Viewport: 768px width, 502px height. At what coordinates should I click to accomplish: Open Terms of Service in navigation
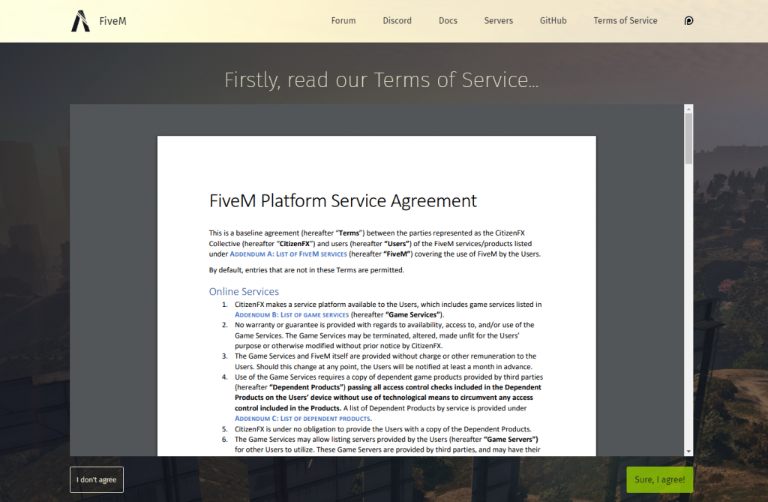click(625, 21)
